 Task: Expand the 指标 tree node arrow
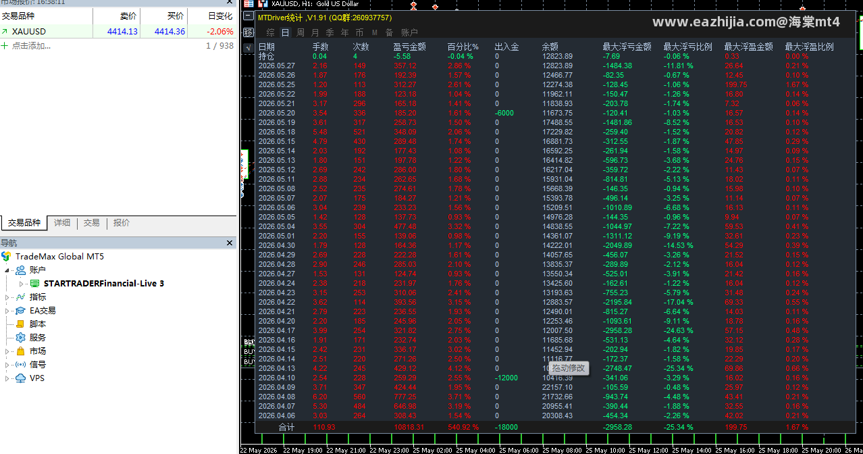pos(7,297)
